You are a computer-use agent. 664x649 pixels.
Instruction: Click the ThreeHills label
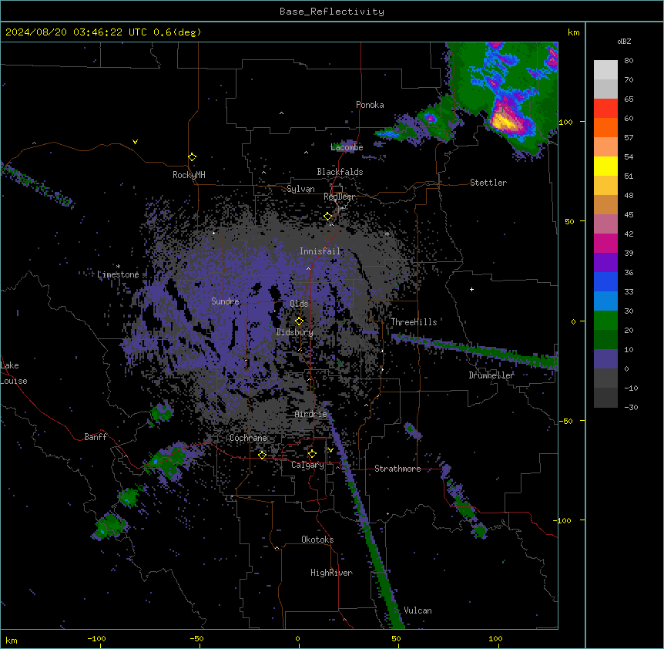point(414,322)
